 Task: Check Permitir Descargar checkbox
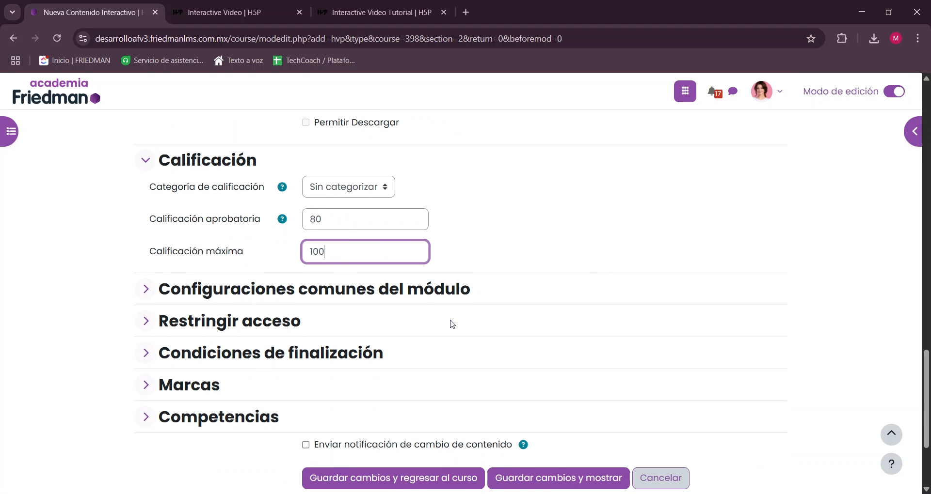[x=305, y=123]
